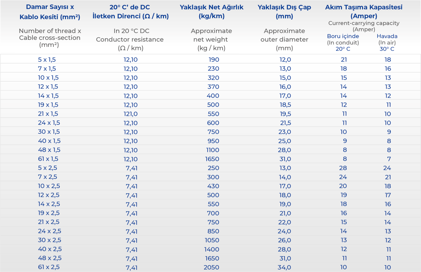Click the 121,0 resistance value

pos(131,114)
